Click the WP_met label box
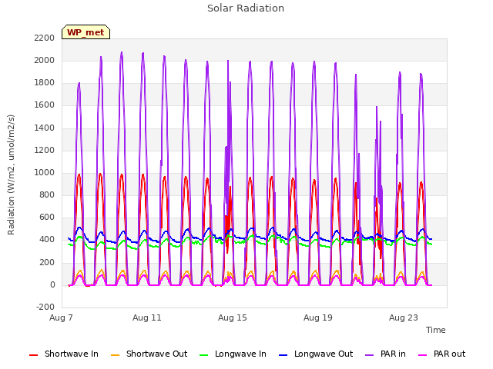 [86, 32]
